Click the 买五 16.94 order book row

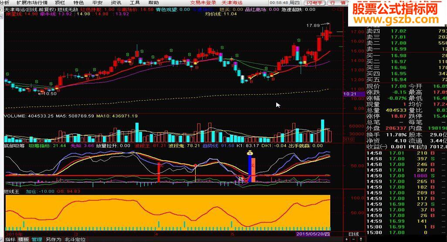[x=406, y=80]
